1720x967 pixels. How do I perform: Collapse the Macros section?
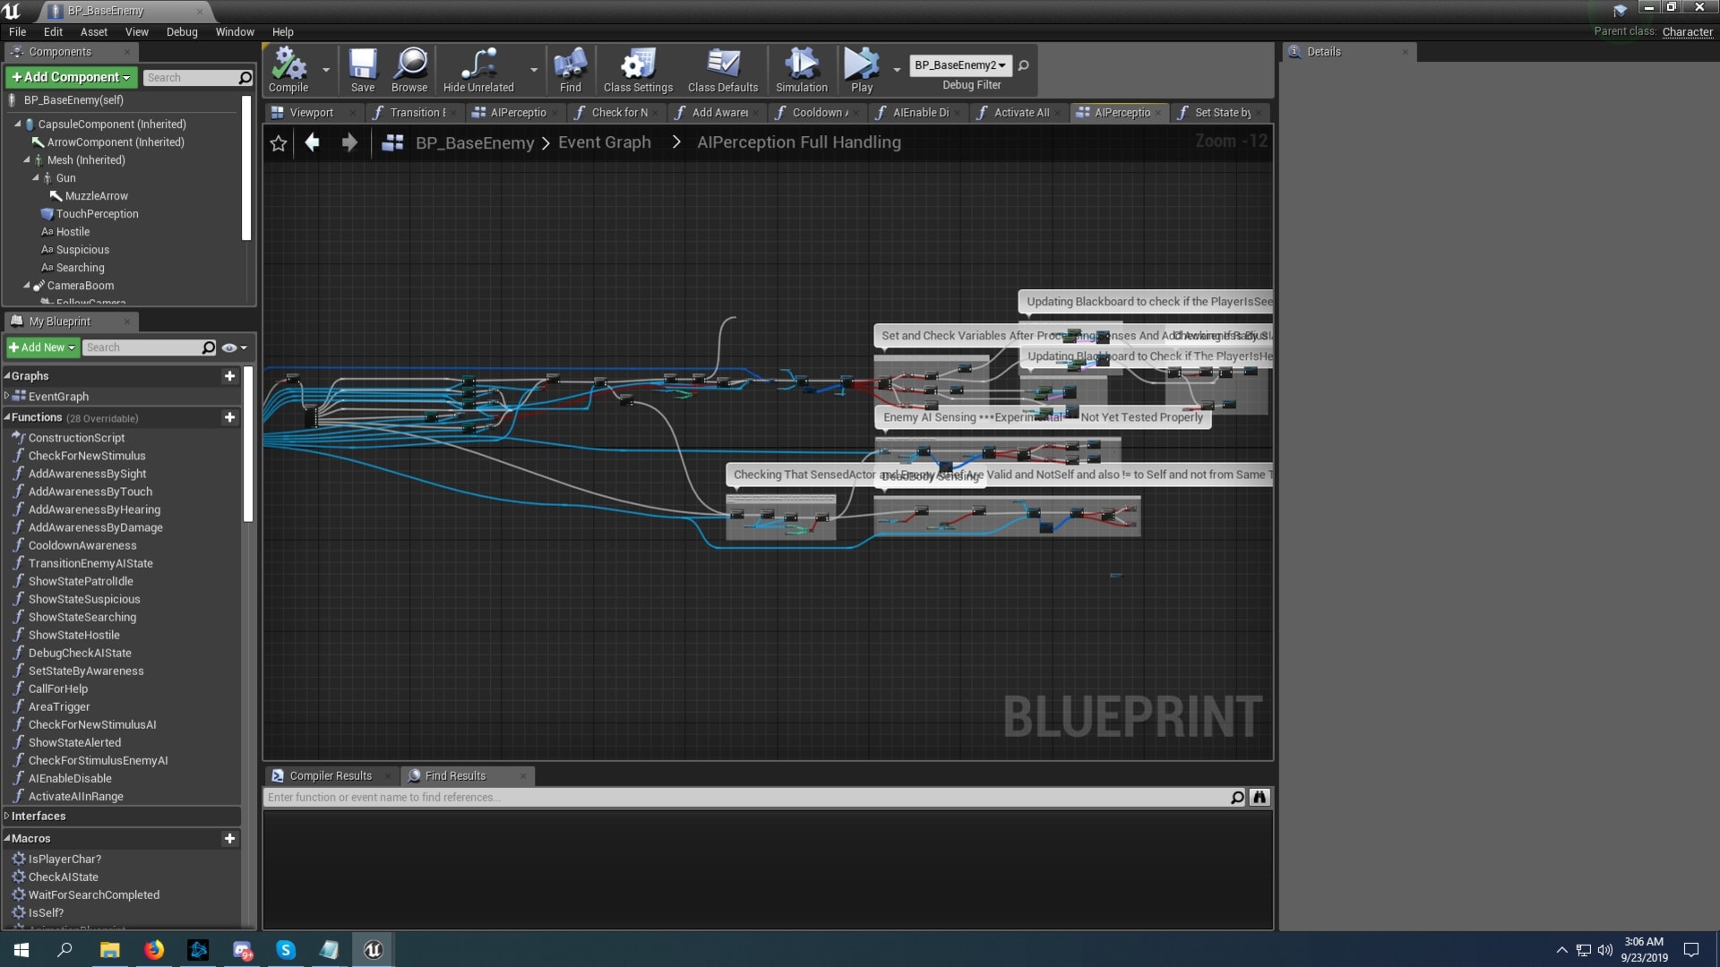click(7, 838)
